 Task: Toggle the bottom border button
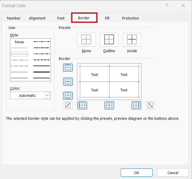pyautogui.click(x=68, y=96)
